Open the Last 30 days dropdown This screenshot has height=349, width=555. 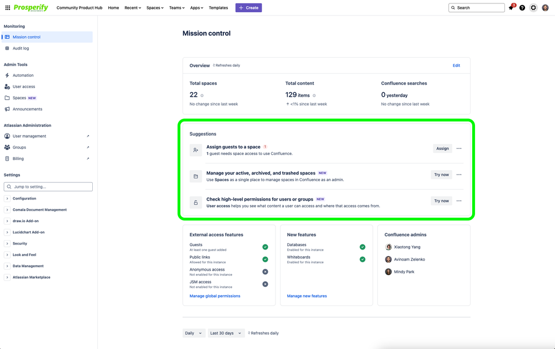[226, 333]
